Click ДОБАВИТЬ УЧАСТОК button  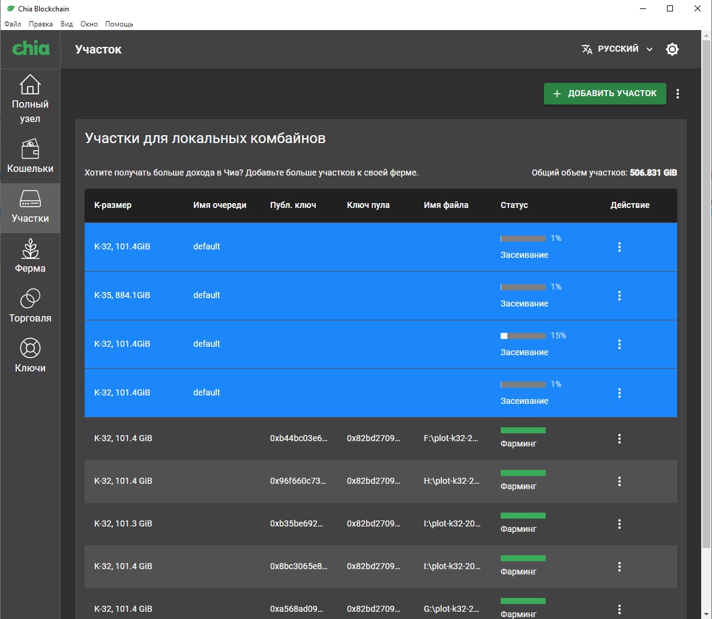pyautogui.click(x=605, y=94)
